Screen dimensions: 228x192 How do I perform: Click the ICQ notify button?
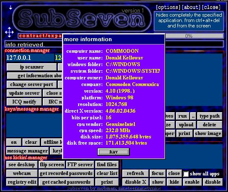(24, 102)
